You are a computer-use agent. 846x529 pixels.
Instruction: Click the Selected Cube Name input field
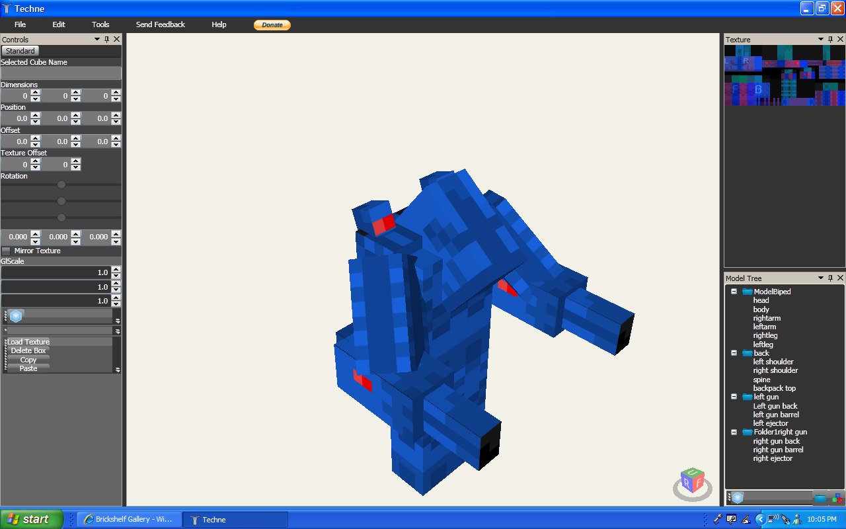(61, 73)
